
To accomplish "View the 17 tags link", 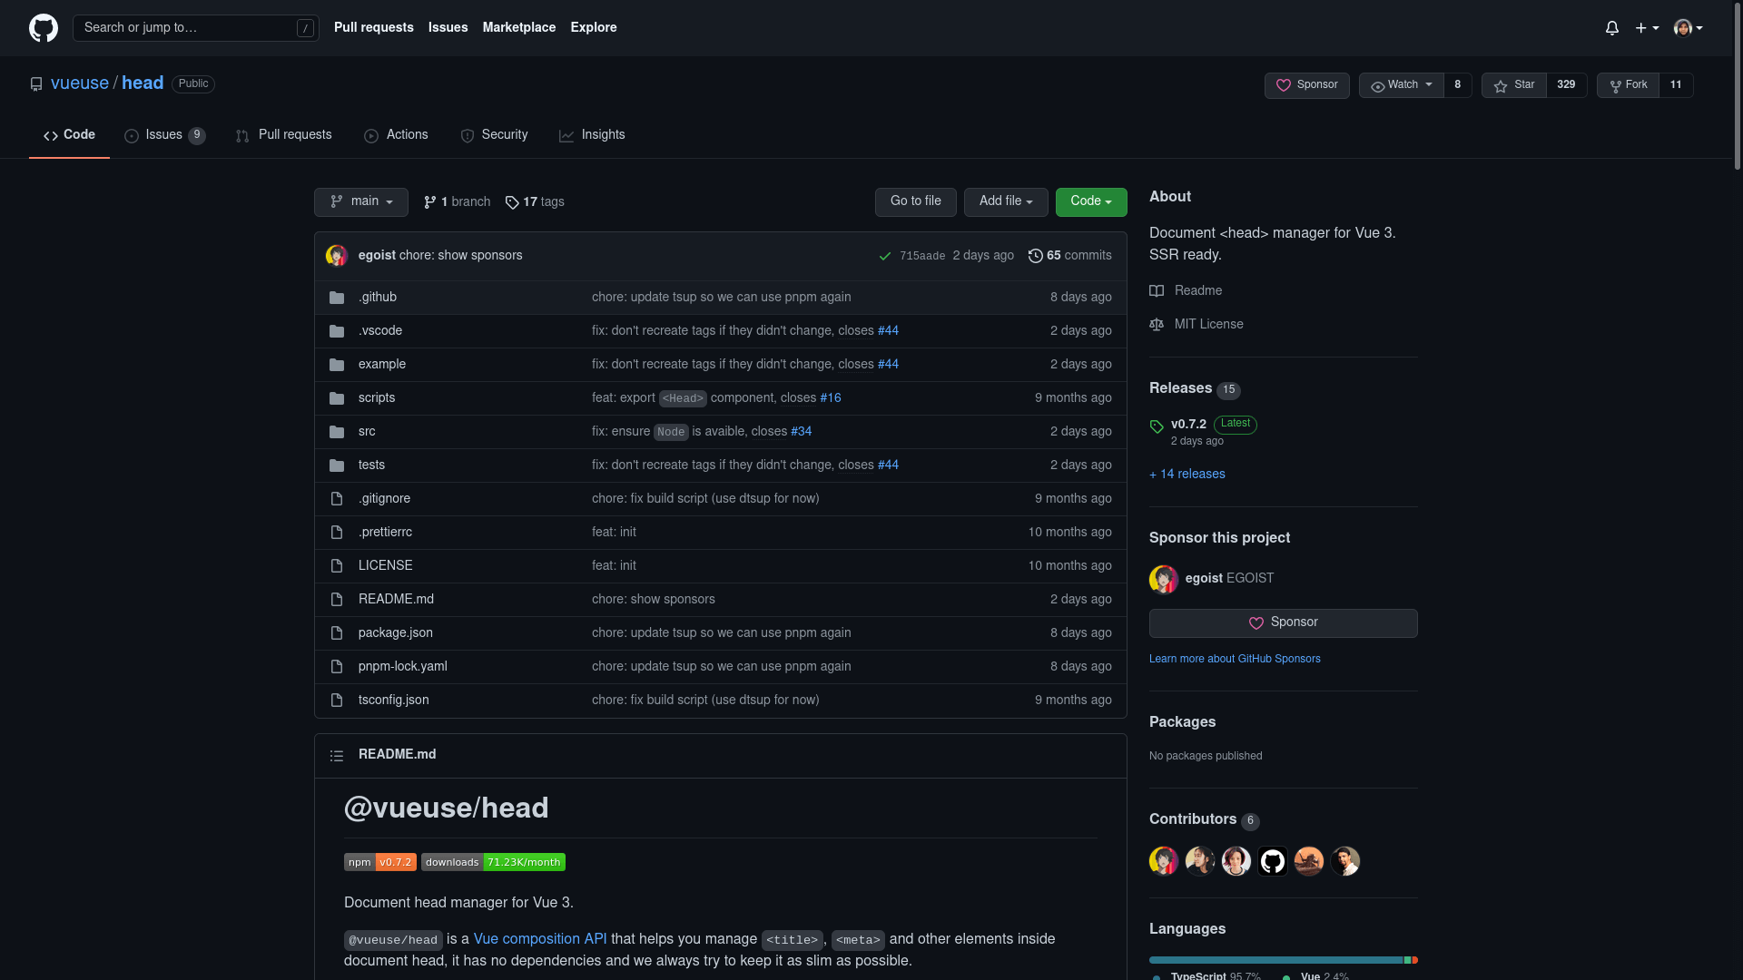I will click(x=535, y=202).
